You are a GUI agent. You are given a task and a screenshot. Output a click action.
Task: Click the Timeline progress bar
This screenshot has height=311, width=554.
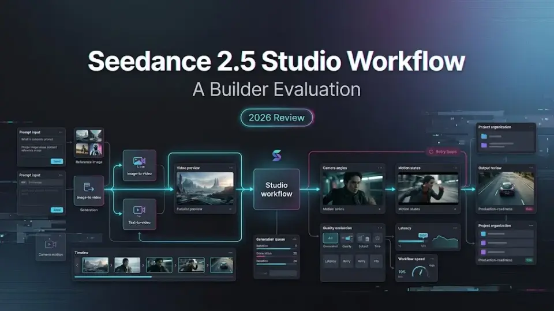(x=154, y=277)
